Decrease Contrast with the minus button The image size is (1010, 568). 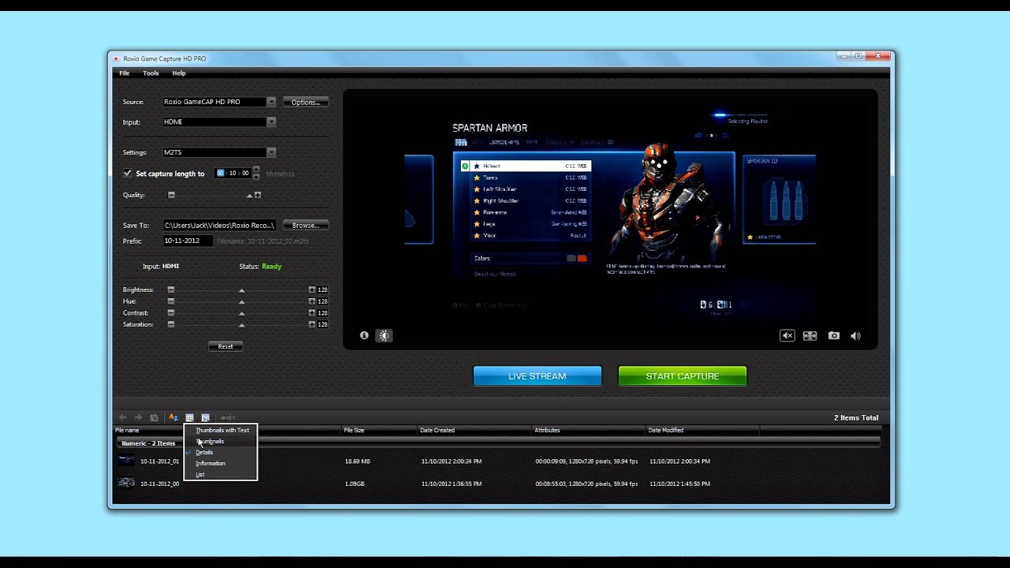click(x=170, y=312)
